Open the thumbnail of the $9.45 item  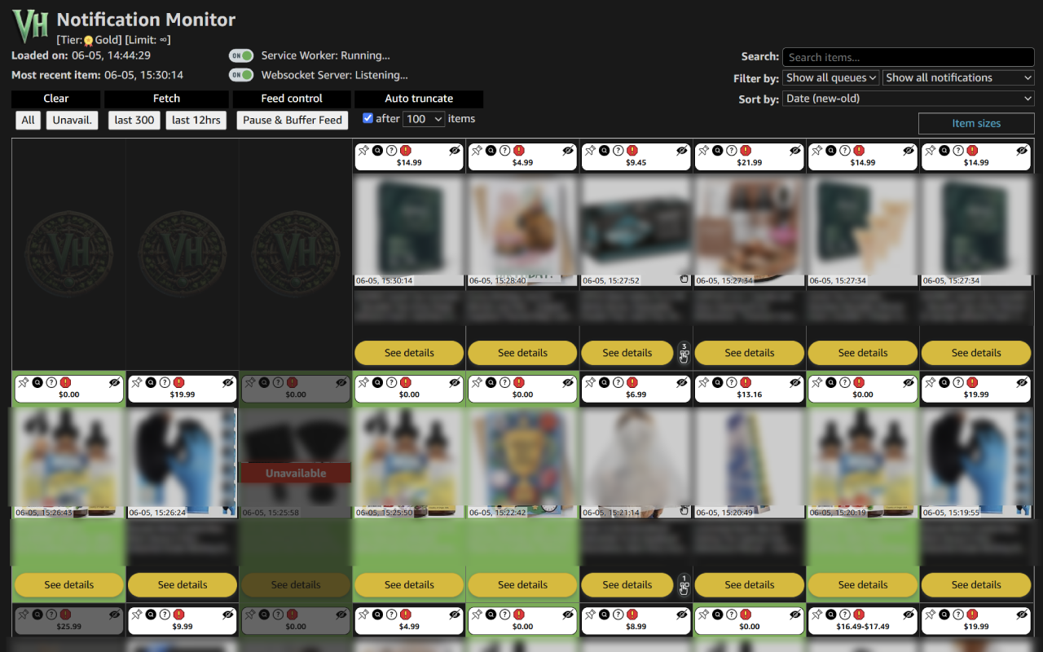coord(636,231)
